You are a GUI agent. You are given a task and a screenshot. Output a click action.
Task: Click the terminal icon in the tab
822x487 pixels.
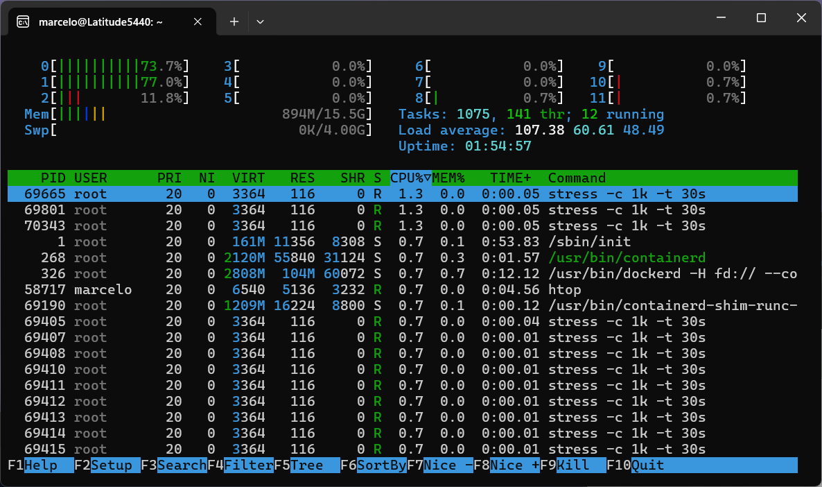(x=23, y=22)
